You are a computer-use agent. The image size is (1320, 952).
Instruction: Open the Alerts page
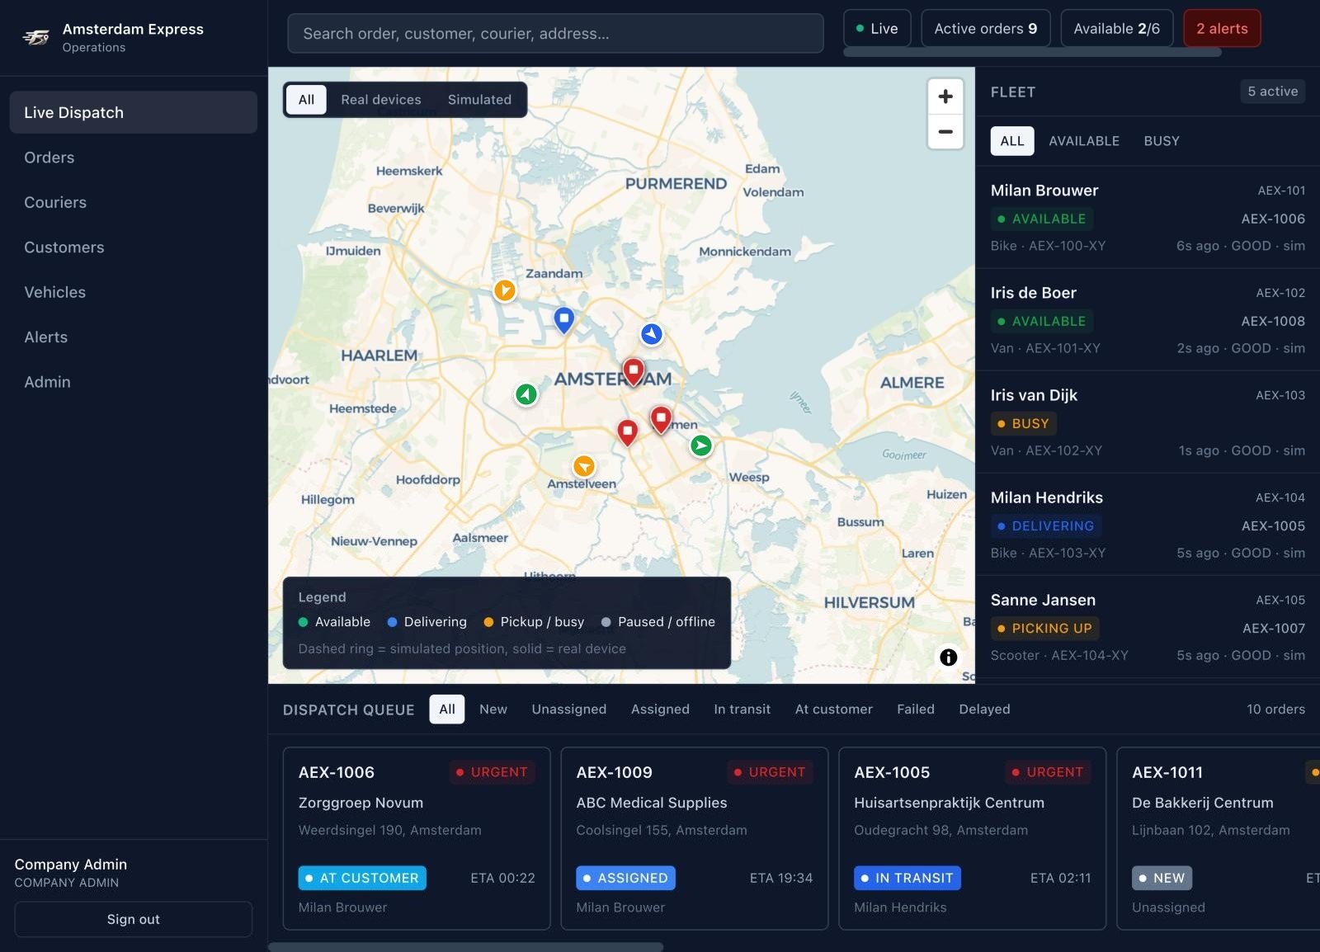134,337
